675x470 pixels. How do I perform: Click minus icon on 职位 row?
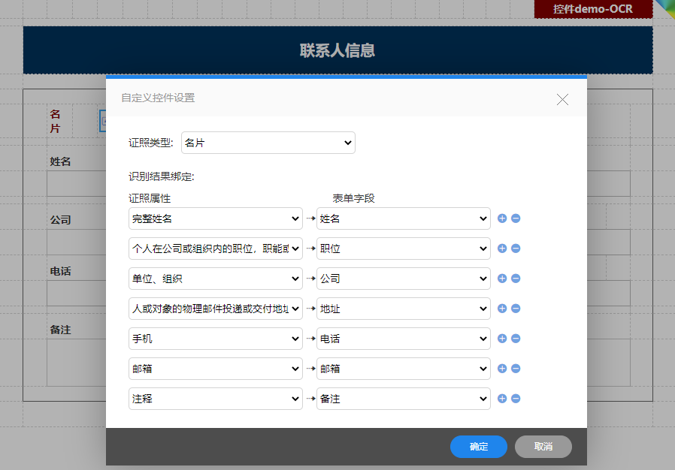[x=516, y=249]
